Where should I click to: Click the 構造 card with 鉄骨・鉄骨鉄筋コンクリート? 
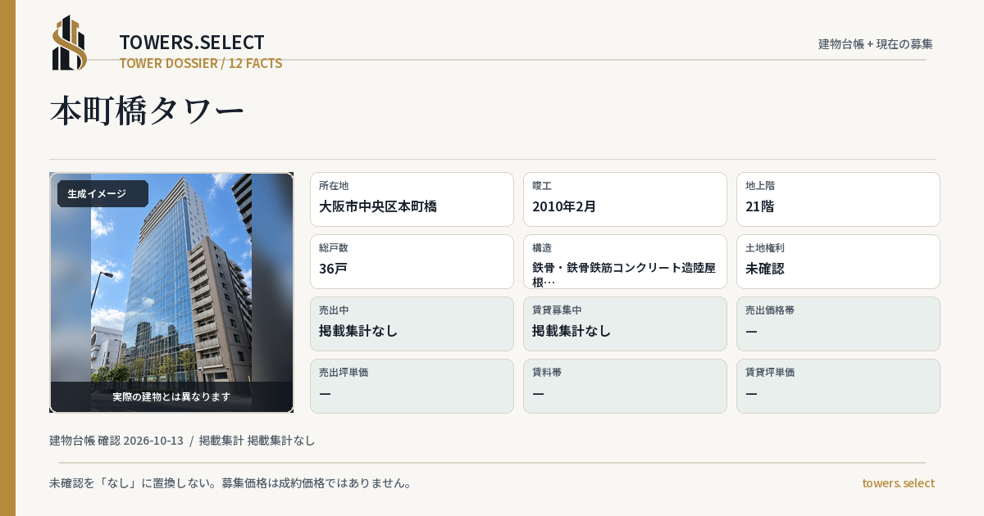coord(625,261)
